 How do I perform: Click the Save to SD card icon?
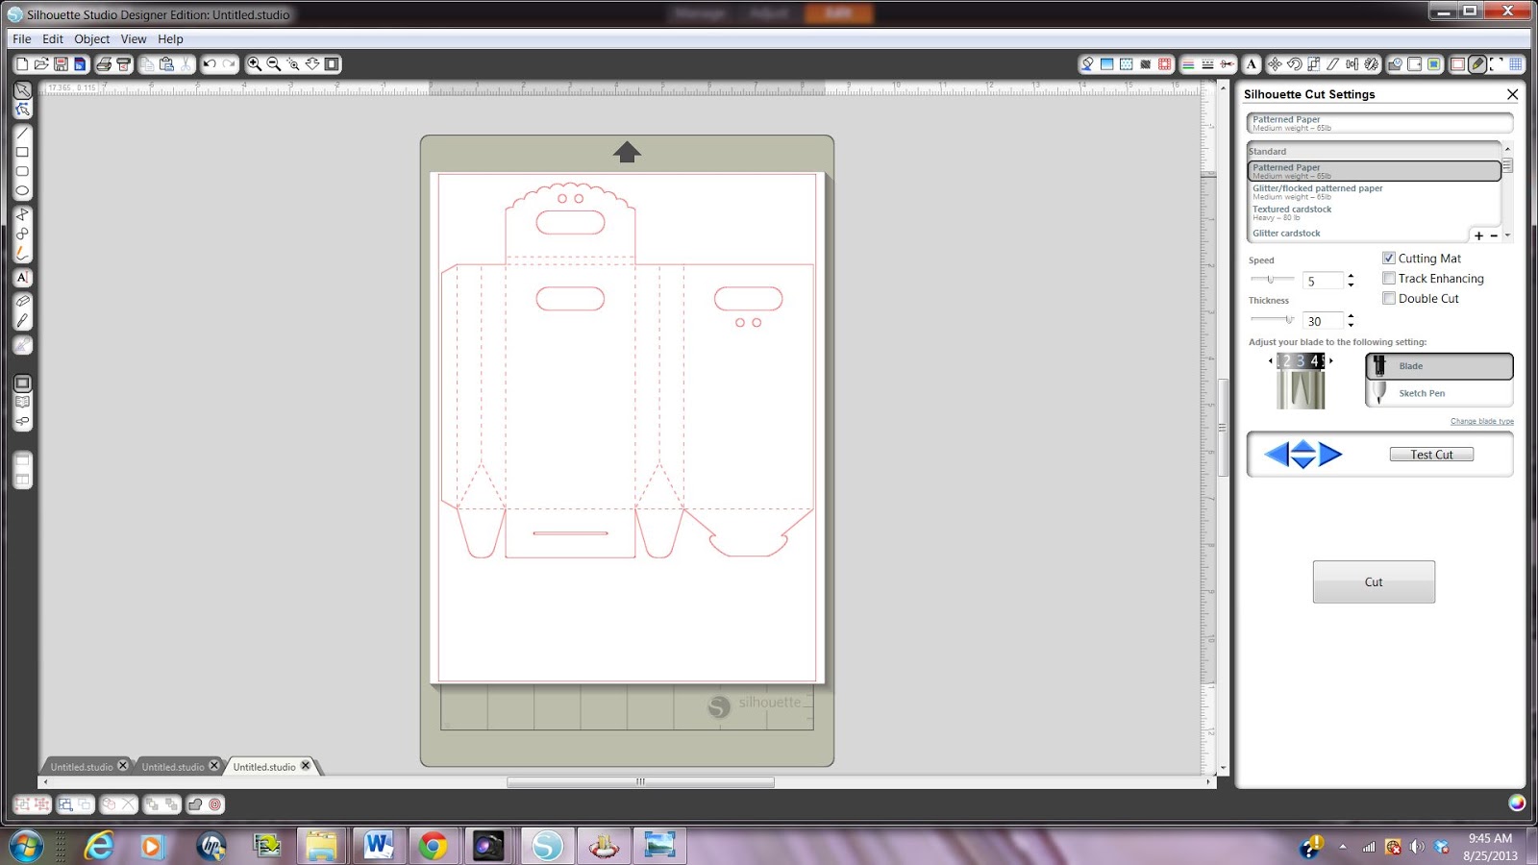80,64
